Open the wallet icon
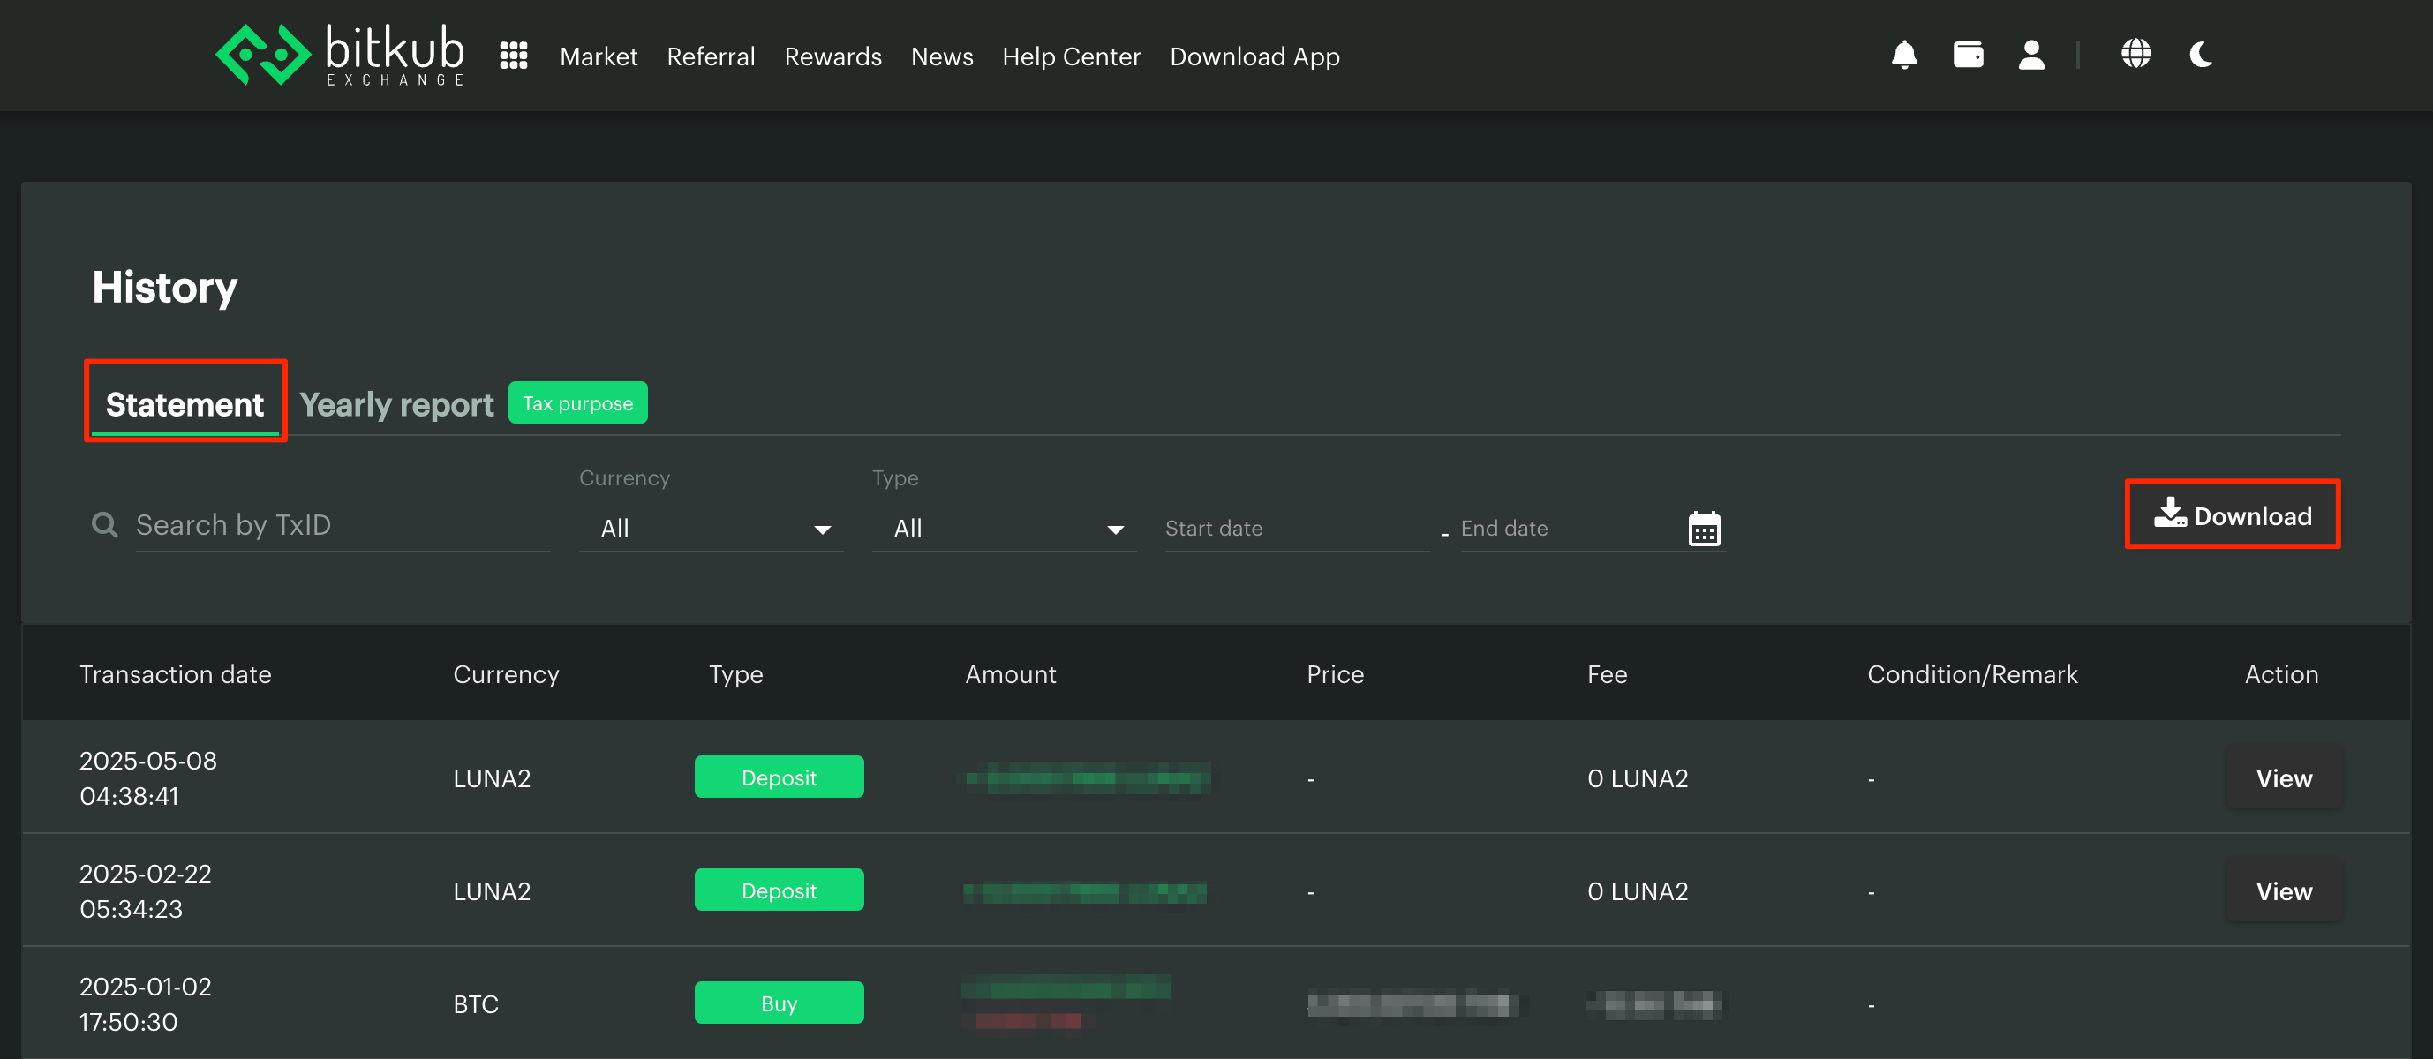 pyautogui.click(x=1968, y=55)
